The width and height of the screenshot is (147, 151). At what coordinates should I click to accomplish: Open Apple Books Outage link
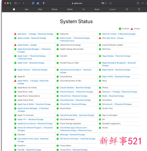click(x=27, y=45)
